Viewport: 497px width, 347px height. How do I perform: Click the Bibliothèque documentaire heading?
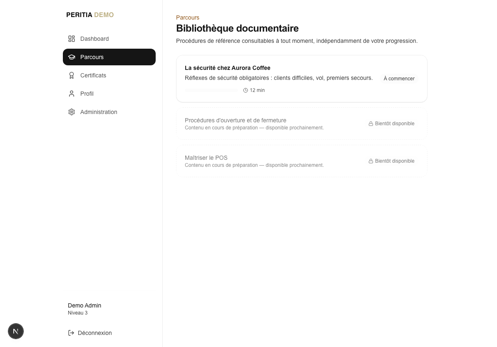pyautogui.click(x=237, y=28)
